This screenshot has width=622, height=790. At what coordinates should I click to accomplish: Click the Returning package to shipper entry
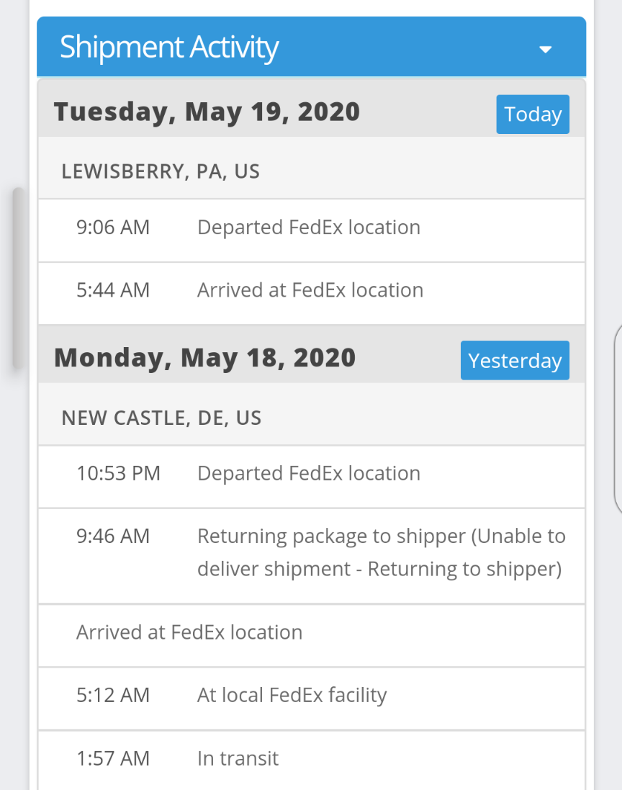point(381,553)
